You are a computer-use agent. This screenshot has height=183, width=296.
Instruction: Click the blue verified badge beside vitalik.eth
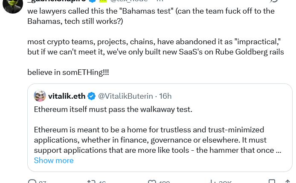(91, 96)
